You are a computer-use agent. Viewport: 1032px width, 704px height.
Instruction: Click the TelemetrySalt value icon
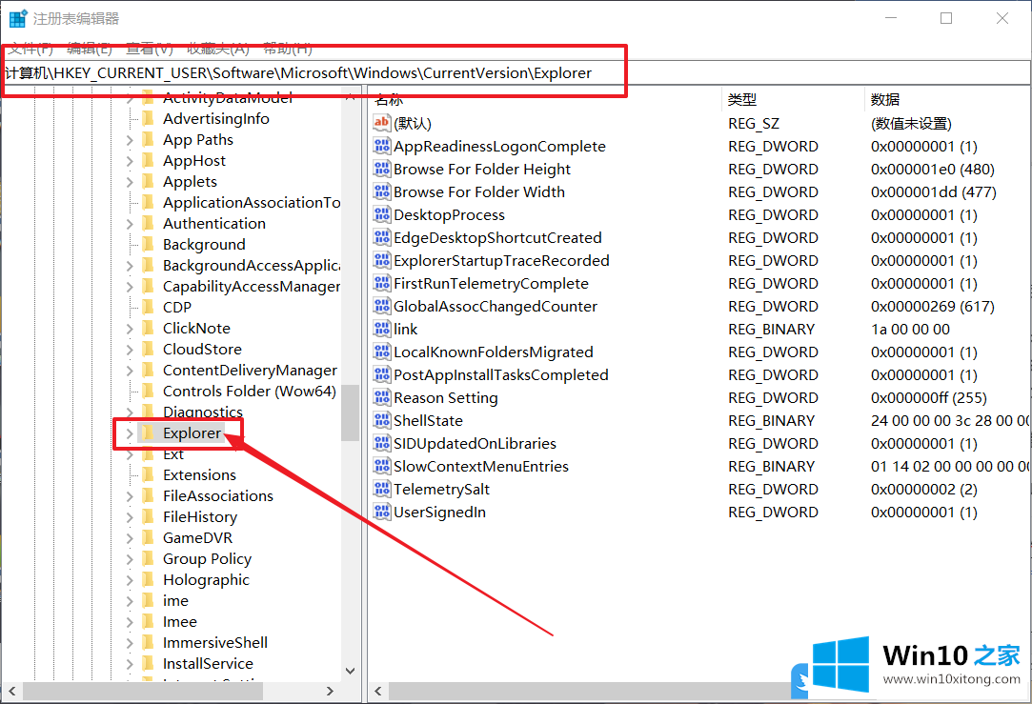(x=381, y=489)
